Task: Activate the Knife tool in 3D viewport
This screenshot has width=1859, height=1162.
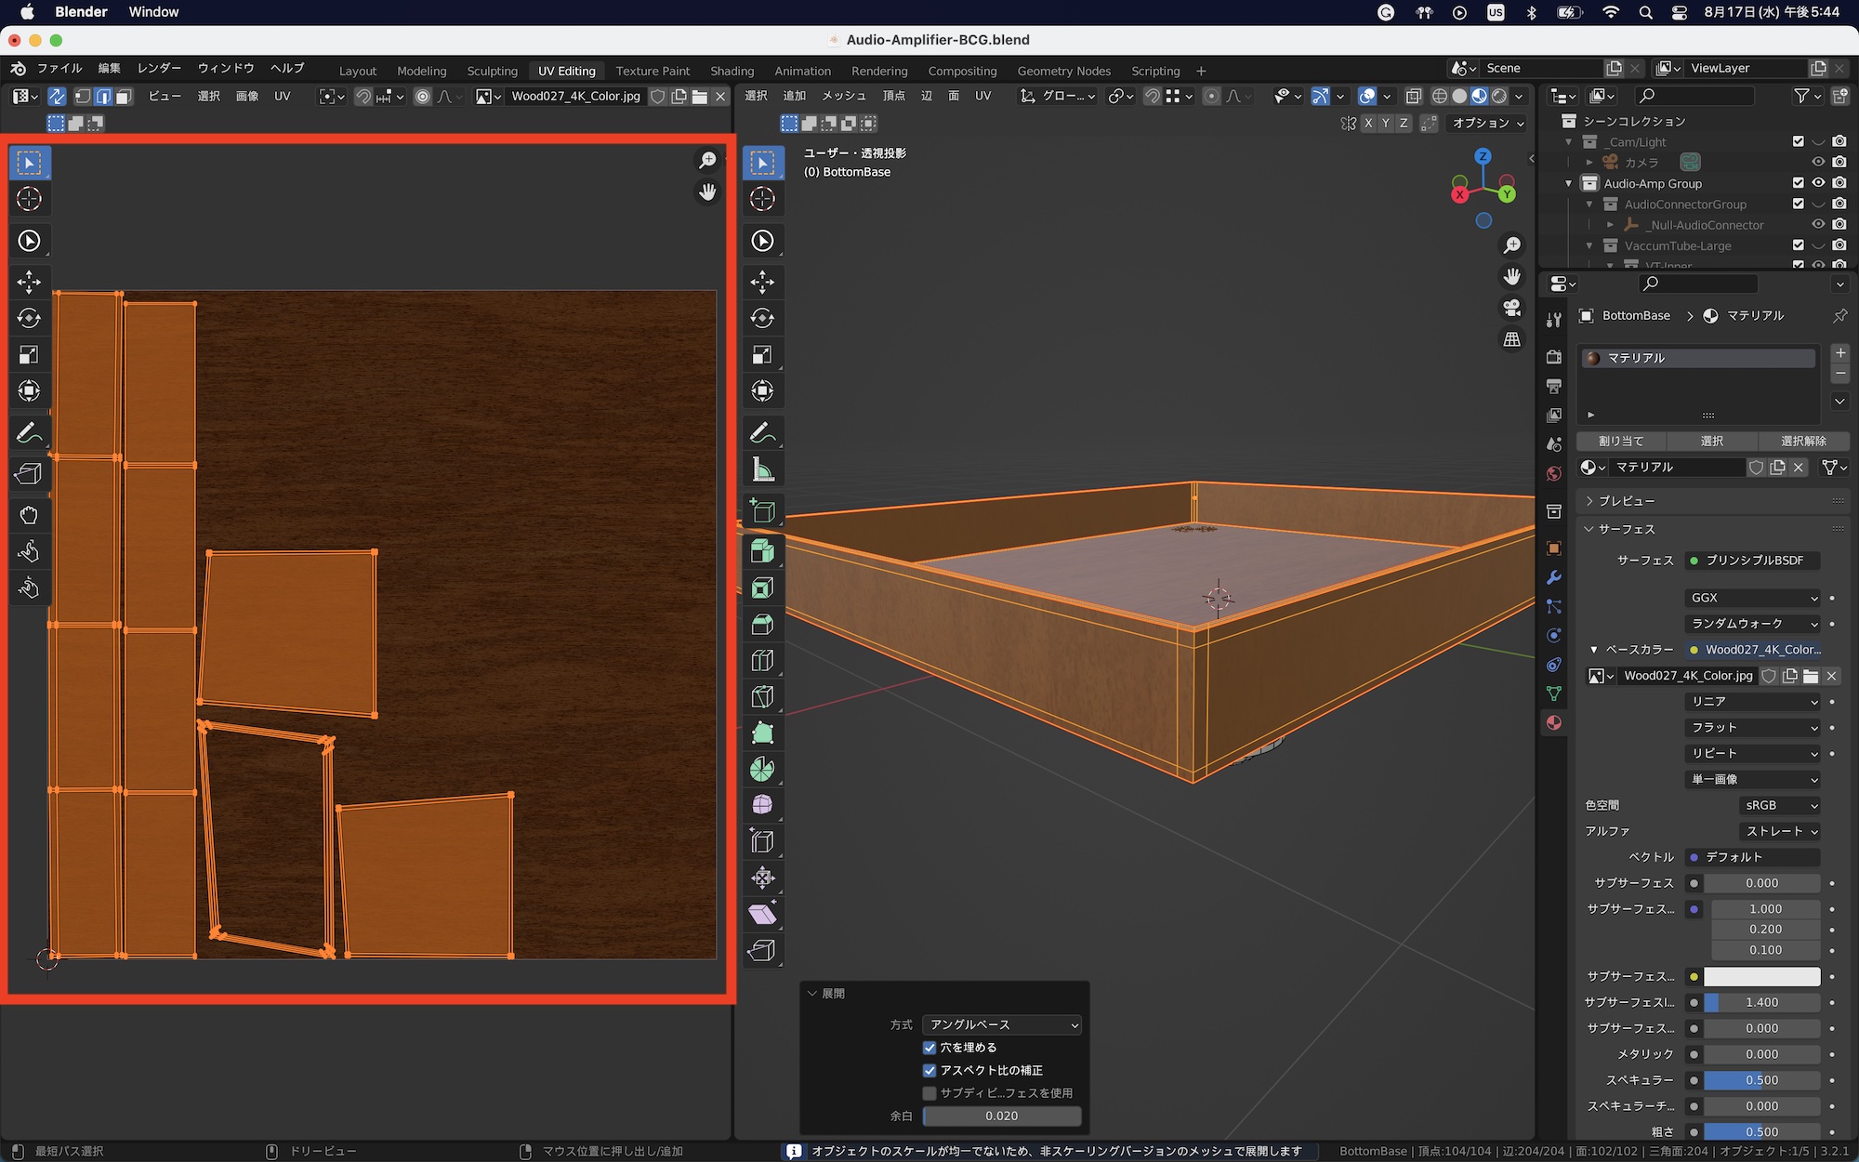Action: tap(762, 697)
